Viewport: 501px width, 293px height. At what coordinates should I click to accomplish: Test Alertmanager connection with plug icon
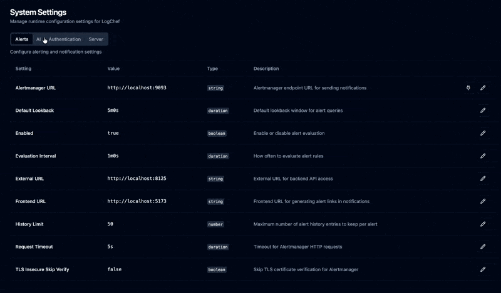[468, 88]
